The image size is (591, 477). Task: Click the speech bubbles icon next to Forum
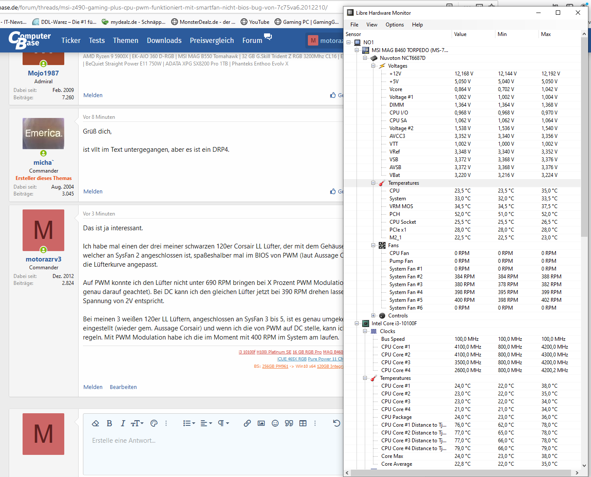tap(268, 37)
